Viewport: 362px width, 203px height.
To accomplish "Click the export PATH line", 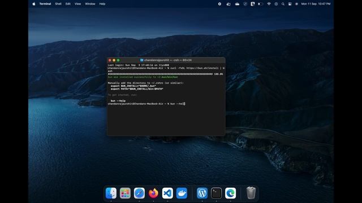I will click(137, 89).
